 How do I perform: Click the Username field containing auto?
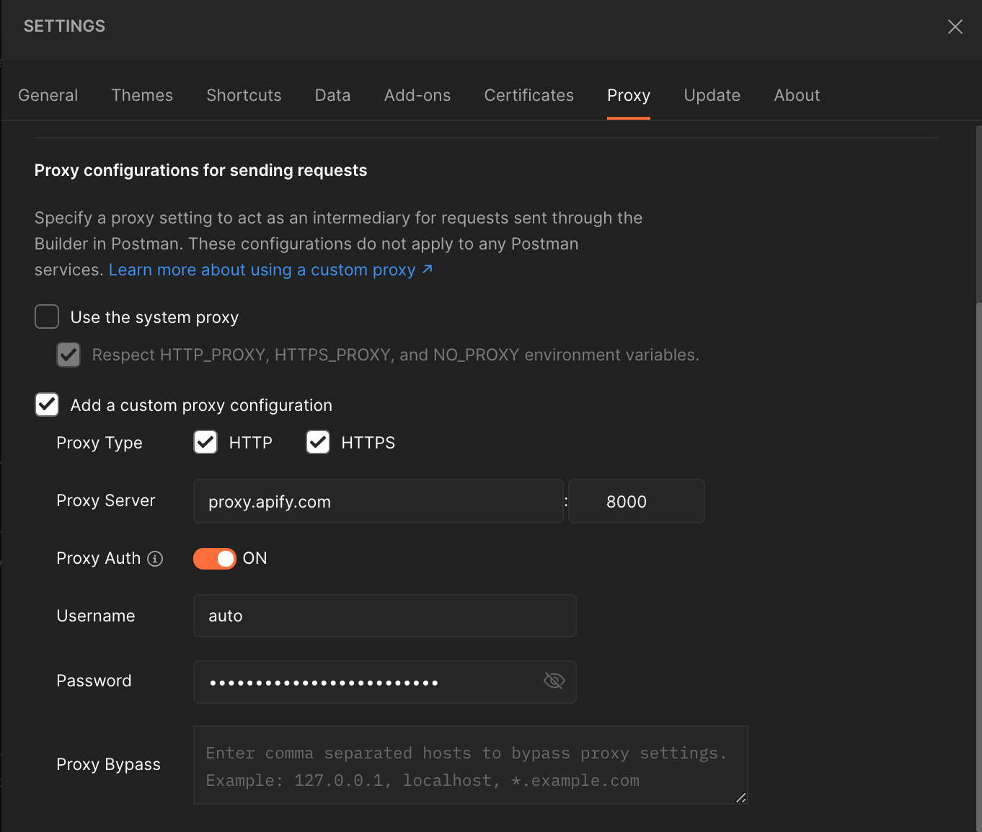(384, 615)
